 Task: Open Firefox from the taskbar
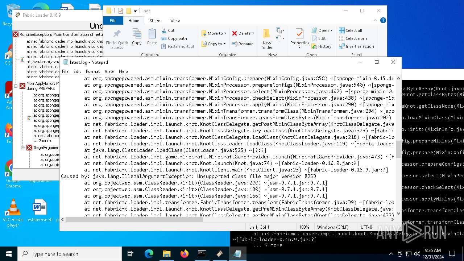tap(184, 254)
